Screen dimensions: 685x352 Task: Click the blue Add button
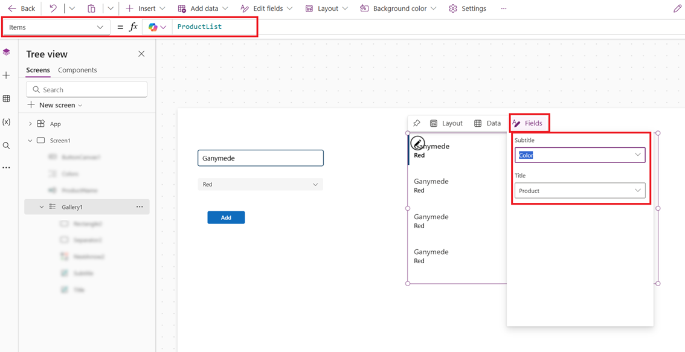[226, 217]
